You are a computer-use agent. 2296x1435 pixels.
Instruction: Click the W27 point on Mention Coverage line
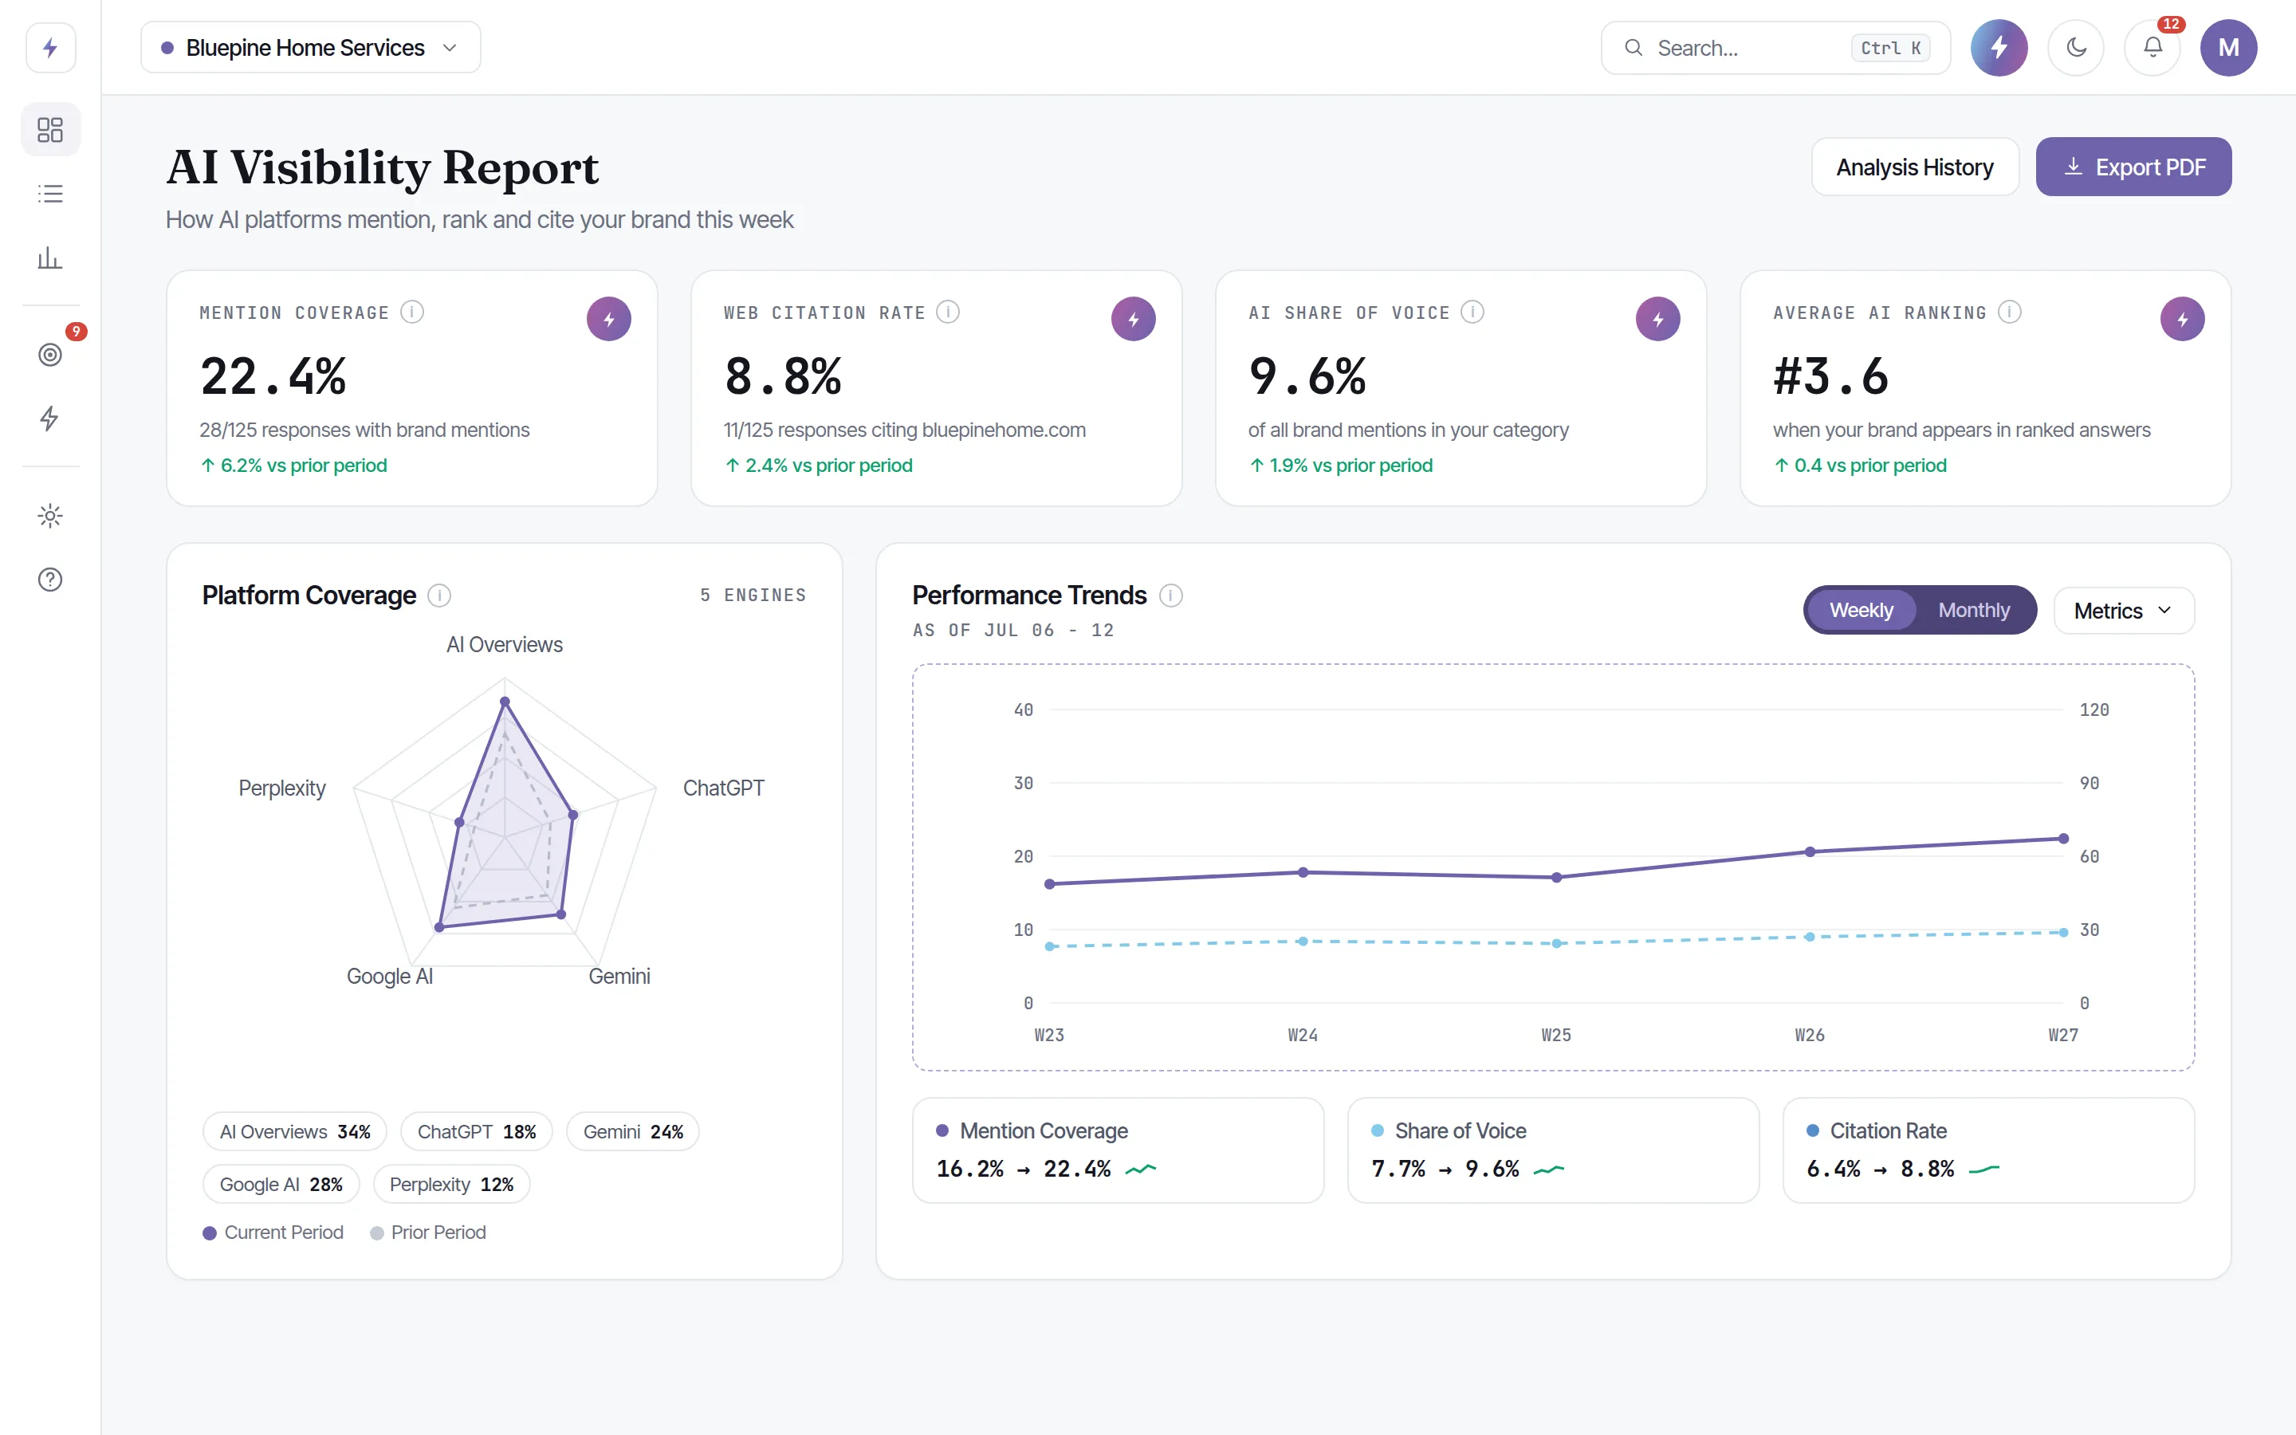pyautogui.click(x=2063, y=838)
